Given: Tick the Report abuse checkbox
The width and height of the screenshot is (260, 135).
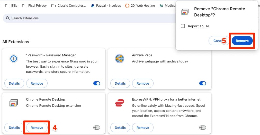Looking at the screenshot, I should click(183, 26).
